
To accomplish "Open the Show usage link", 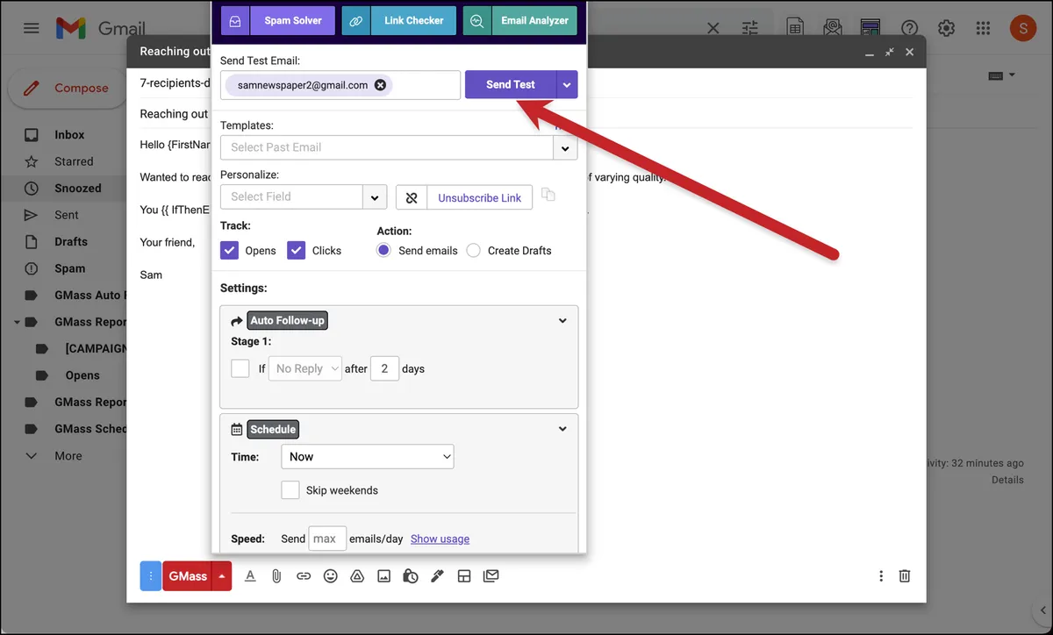I will coord(440,539).
